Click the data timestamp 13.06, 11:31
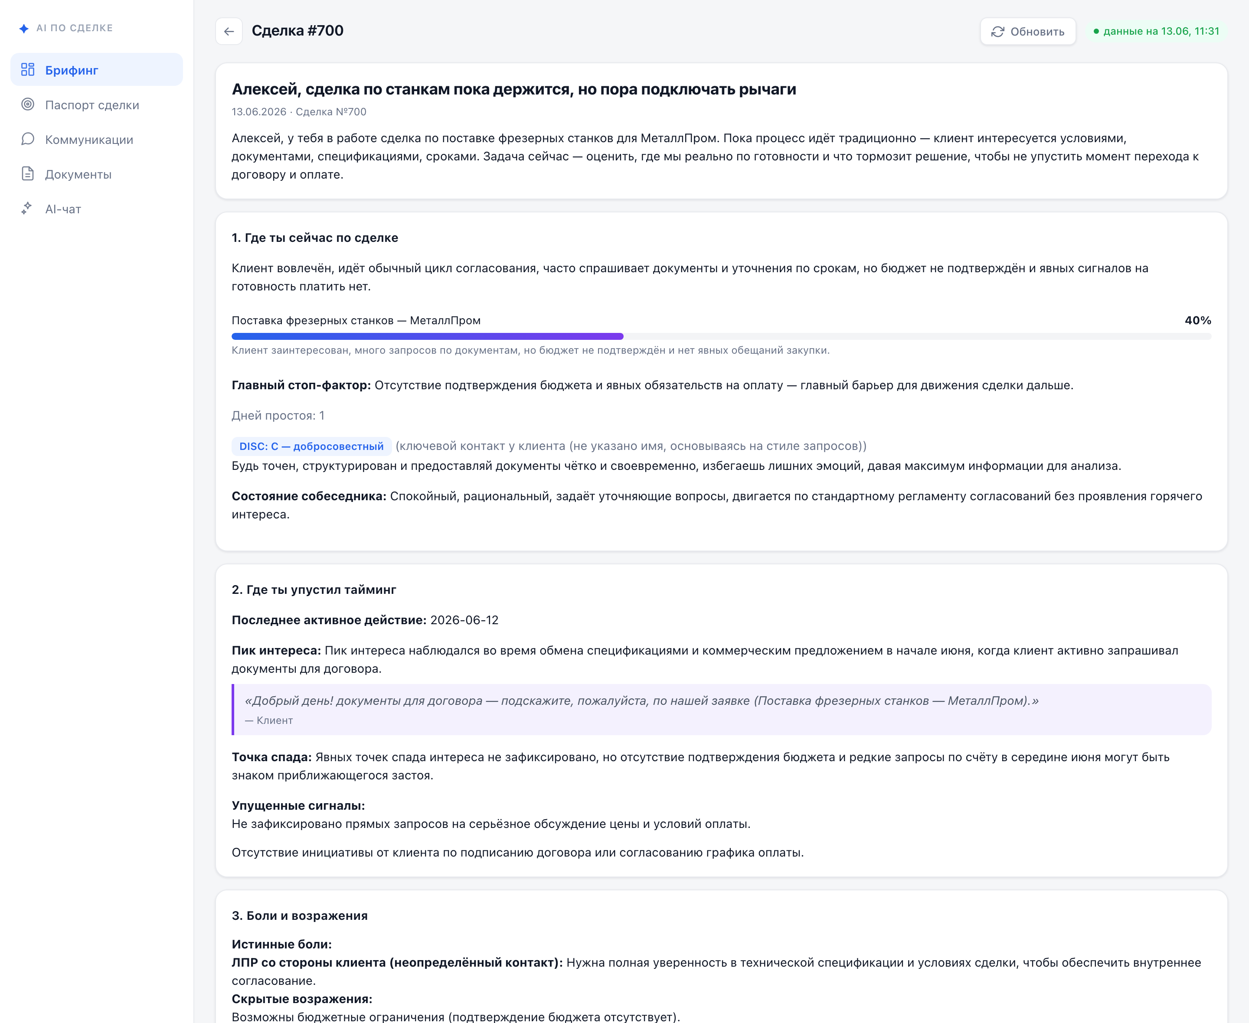The height and width of the screenshot is (1023, 1249). (1161, 31)
